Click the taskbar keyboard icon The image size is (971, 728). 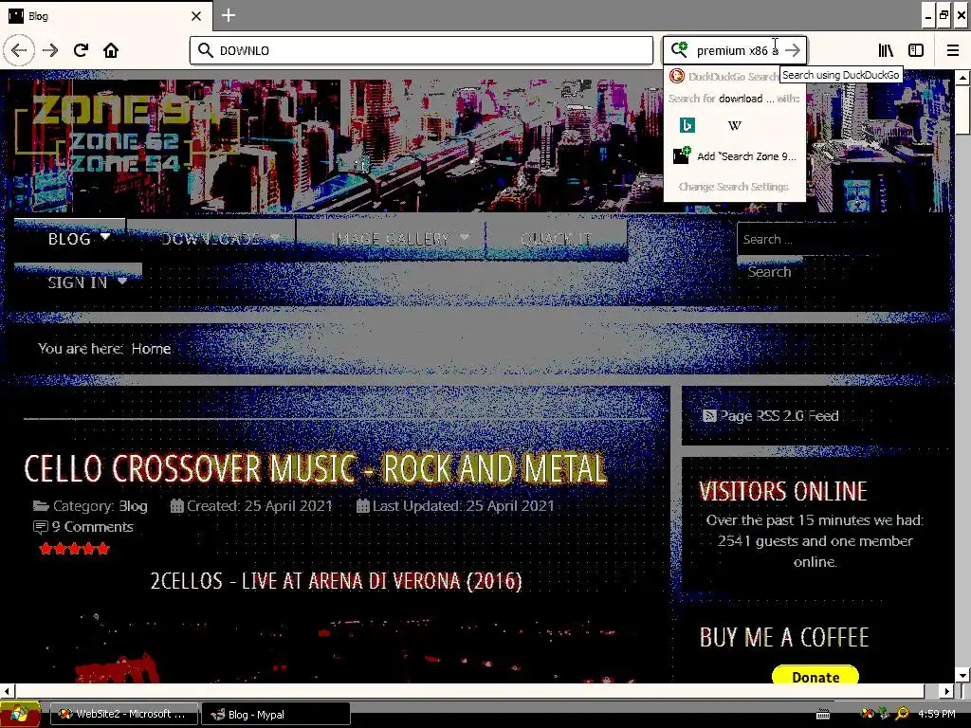click(x=823, y=715)
